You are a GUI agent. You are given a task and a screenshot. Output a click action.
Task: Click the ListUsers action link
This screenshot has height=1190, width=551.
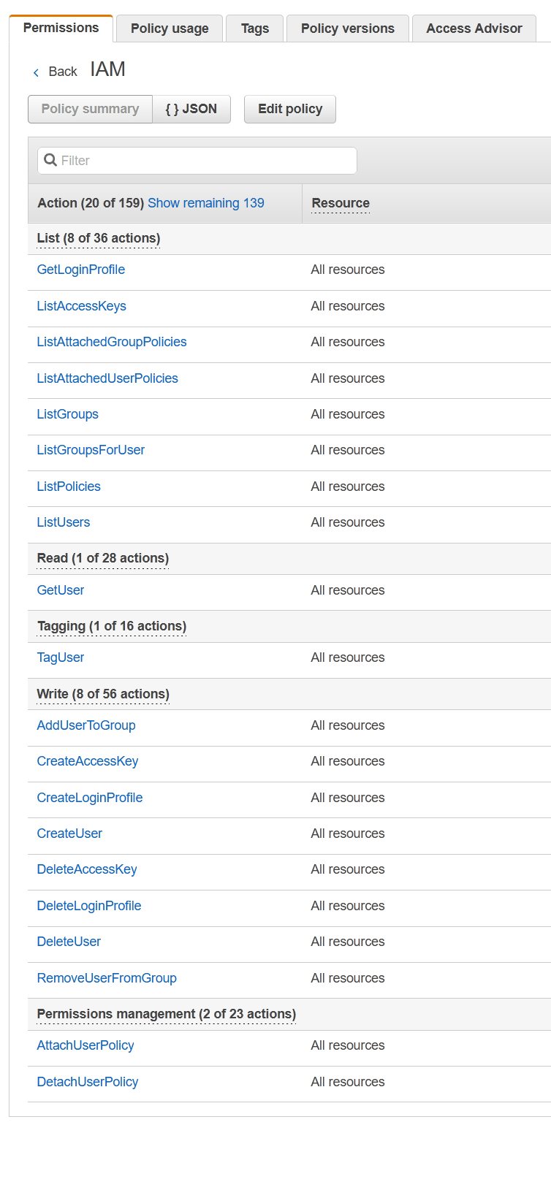tap(64, 522)
